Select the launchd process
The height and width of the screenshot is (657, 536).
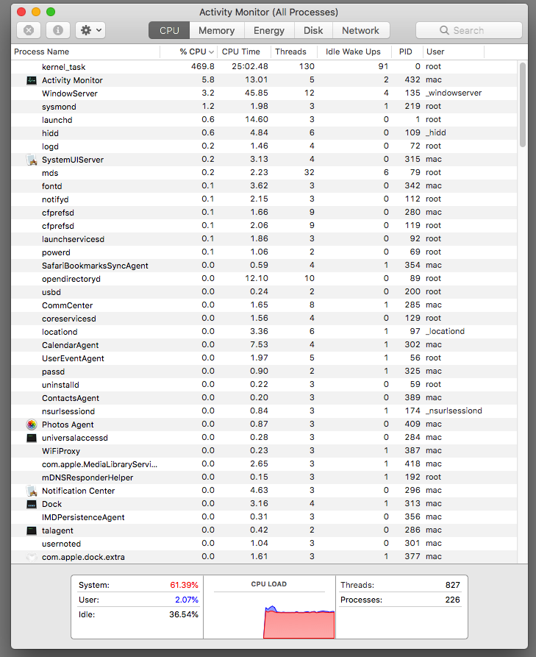coord(264,120)
